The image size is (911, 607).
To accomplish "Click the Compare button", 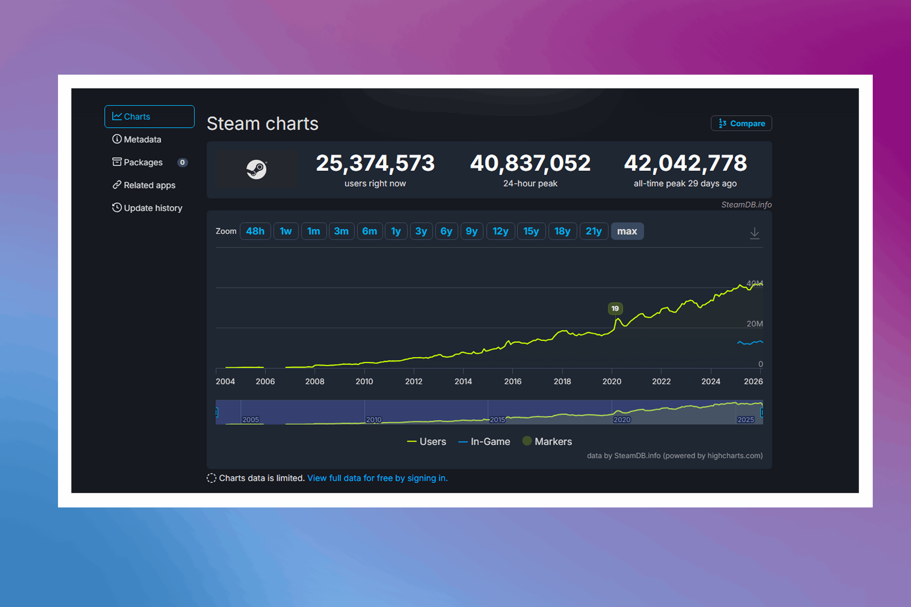I will click(x=741, y=124).
